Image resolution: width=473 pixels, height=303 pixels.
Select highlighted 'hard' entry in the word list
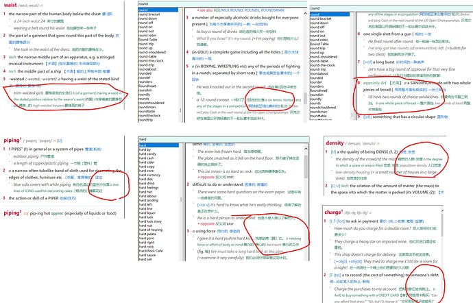click(158, 145)
